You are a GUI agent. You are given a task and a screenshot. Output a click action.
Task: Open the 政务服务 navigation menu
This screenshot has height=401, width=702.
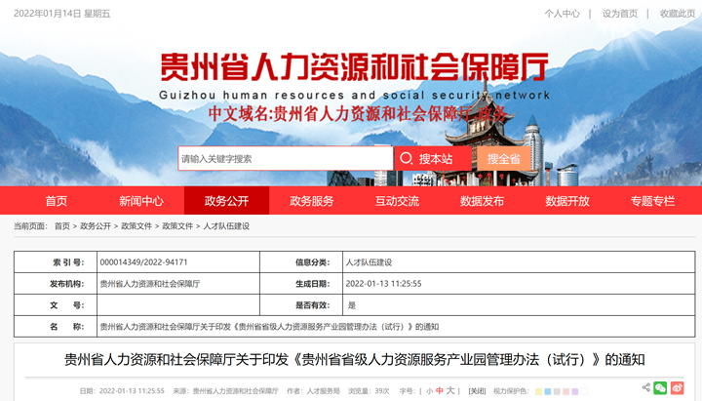coord(311,201)
